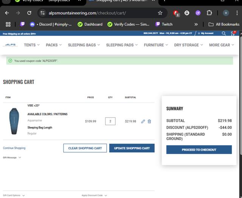This screenshot has width=242, height=198.
Task: Open the Verify Codes bookmark
Action: point(128,24)
